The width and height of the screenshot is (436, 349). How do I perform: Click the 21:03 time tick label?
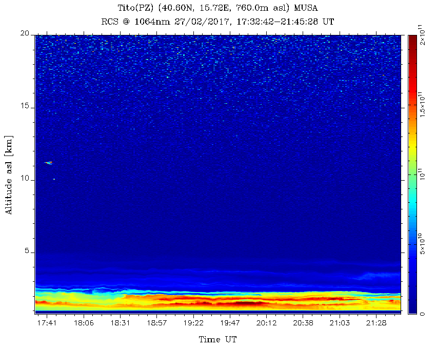point(340,323)
